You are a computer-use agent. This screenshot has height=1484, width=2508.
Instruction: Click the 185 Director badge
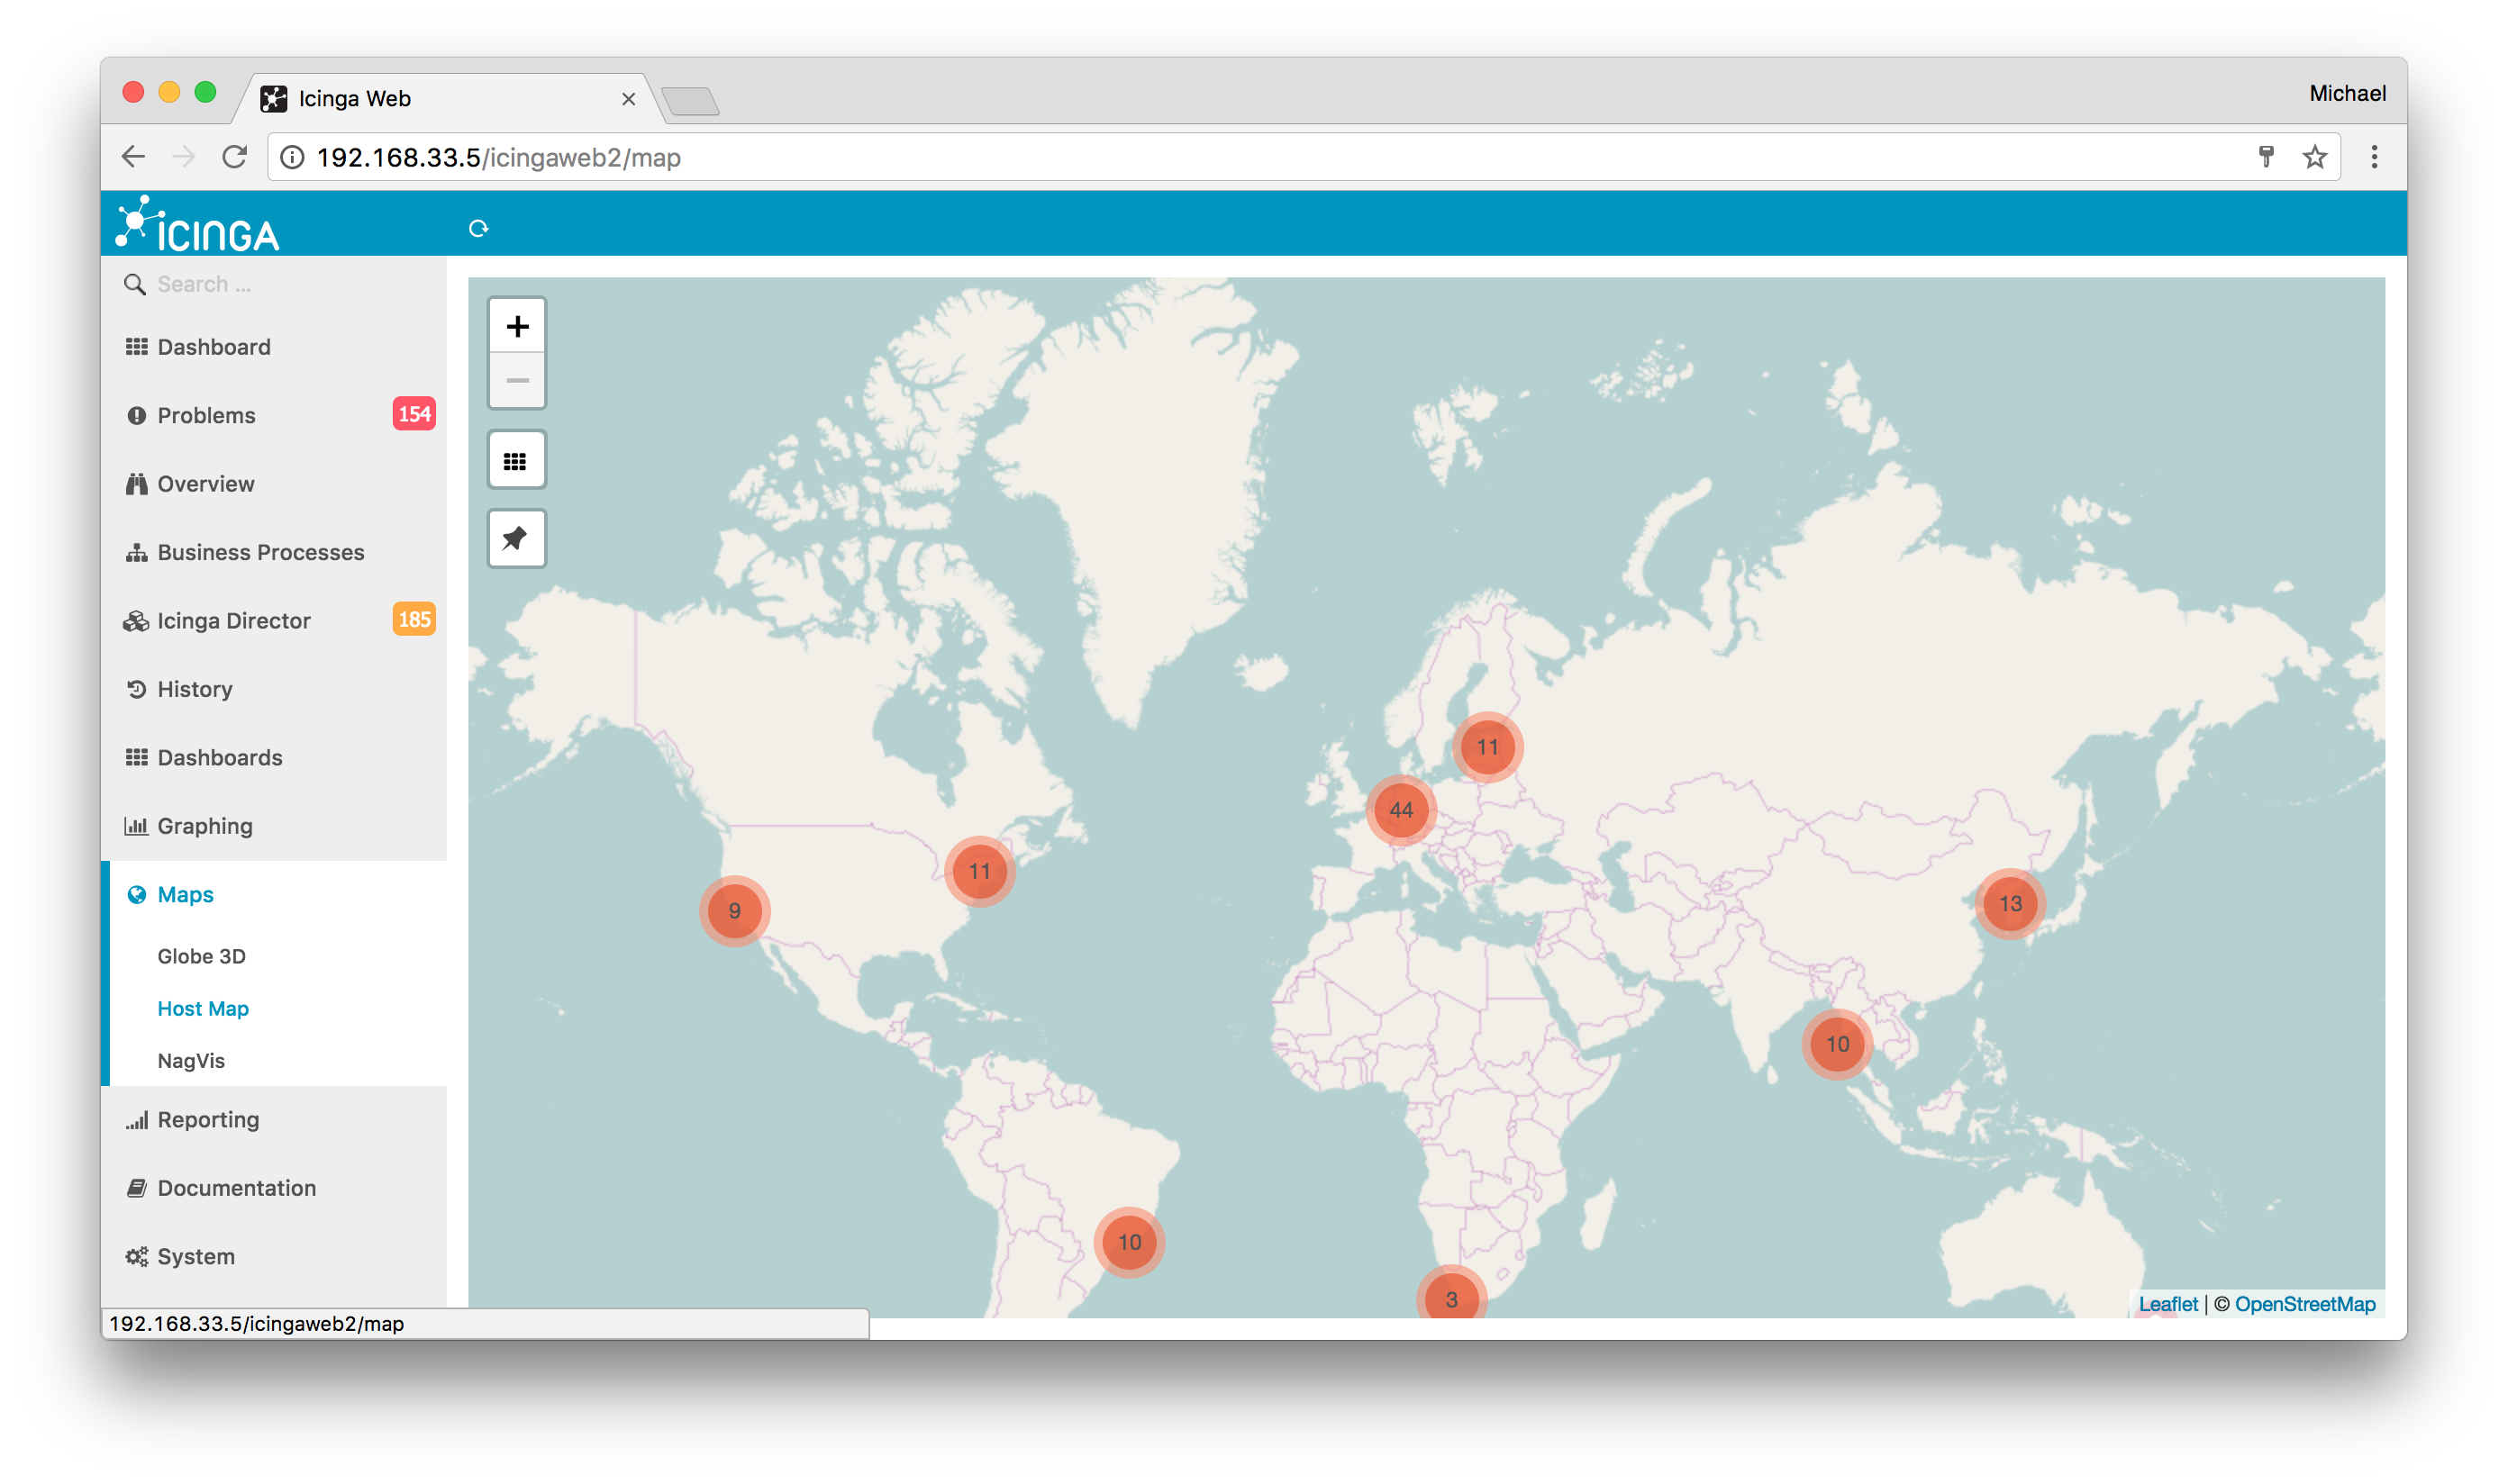[414, 620]
